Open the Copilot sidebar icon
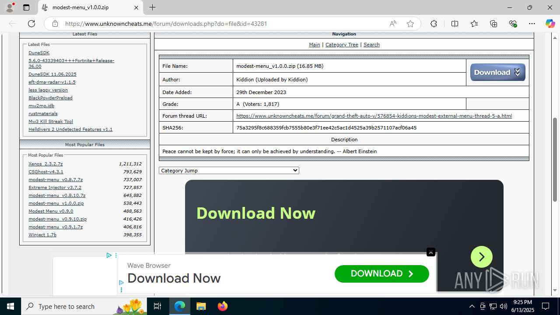 (x=550, y=24)
